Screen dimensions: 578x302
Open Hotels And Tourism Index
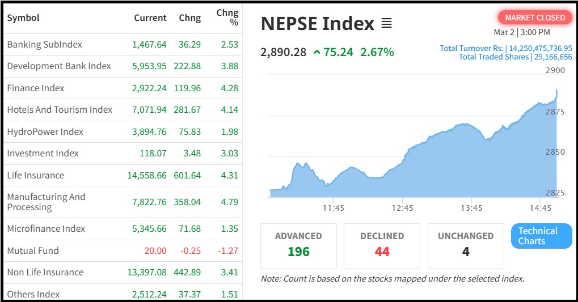point(60,109)
